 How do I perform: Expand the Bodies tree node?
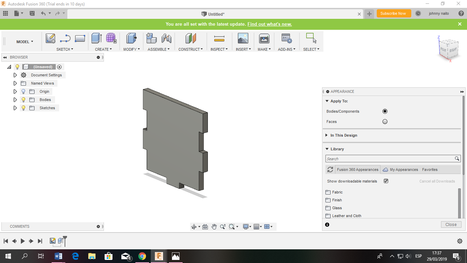point(15,100)
